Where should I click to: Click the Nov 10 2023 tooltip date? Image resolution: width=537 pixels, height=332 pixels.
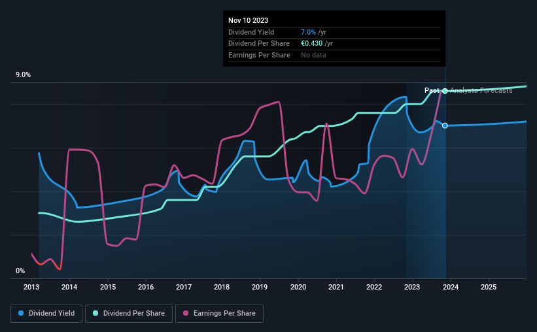click(249, 20)
